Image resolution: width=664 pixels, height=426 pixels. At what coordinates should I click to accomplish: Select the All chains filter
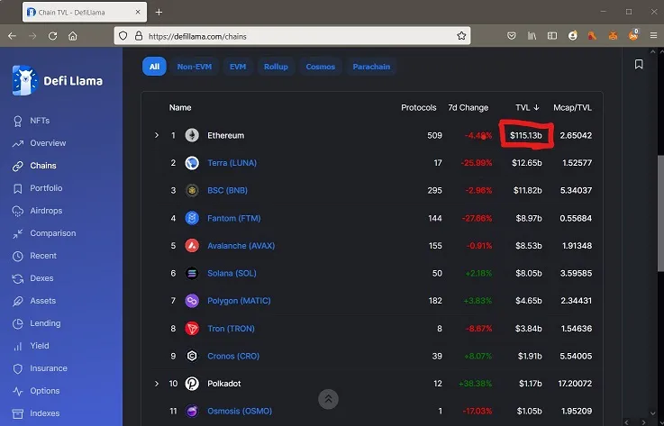click(154, 67)
